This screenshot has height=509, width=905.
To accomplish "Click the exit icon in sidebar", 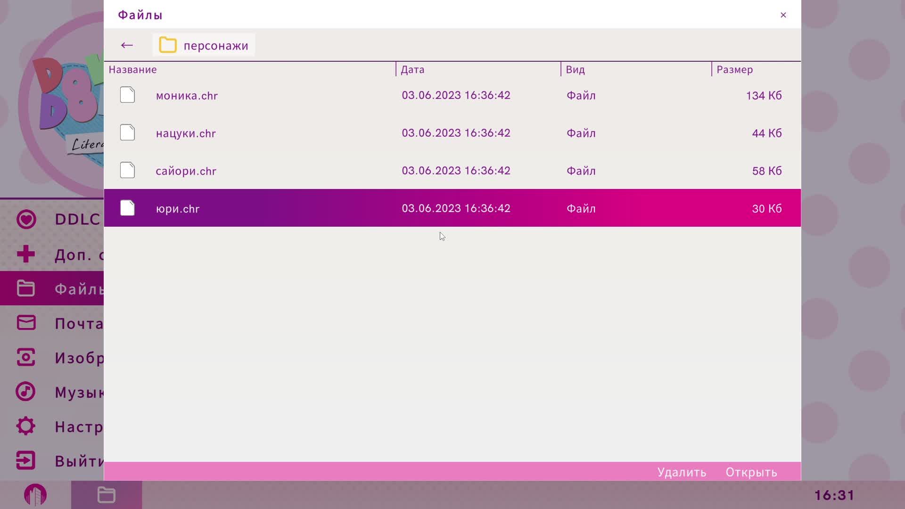I will pos(26,460).
